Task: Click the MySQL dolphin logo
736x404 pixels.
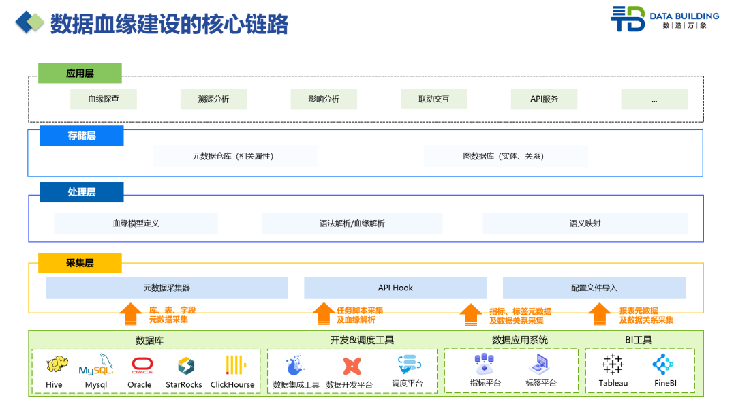Action: point(96,366)
